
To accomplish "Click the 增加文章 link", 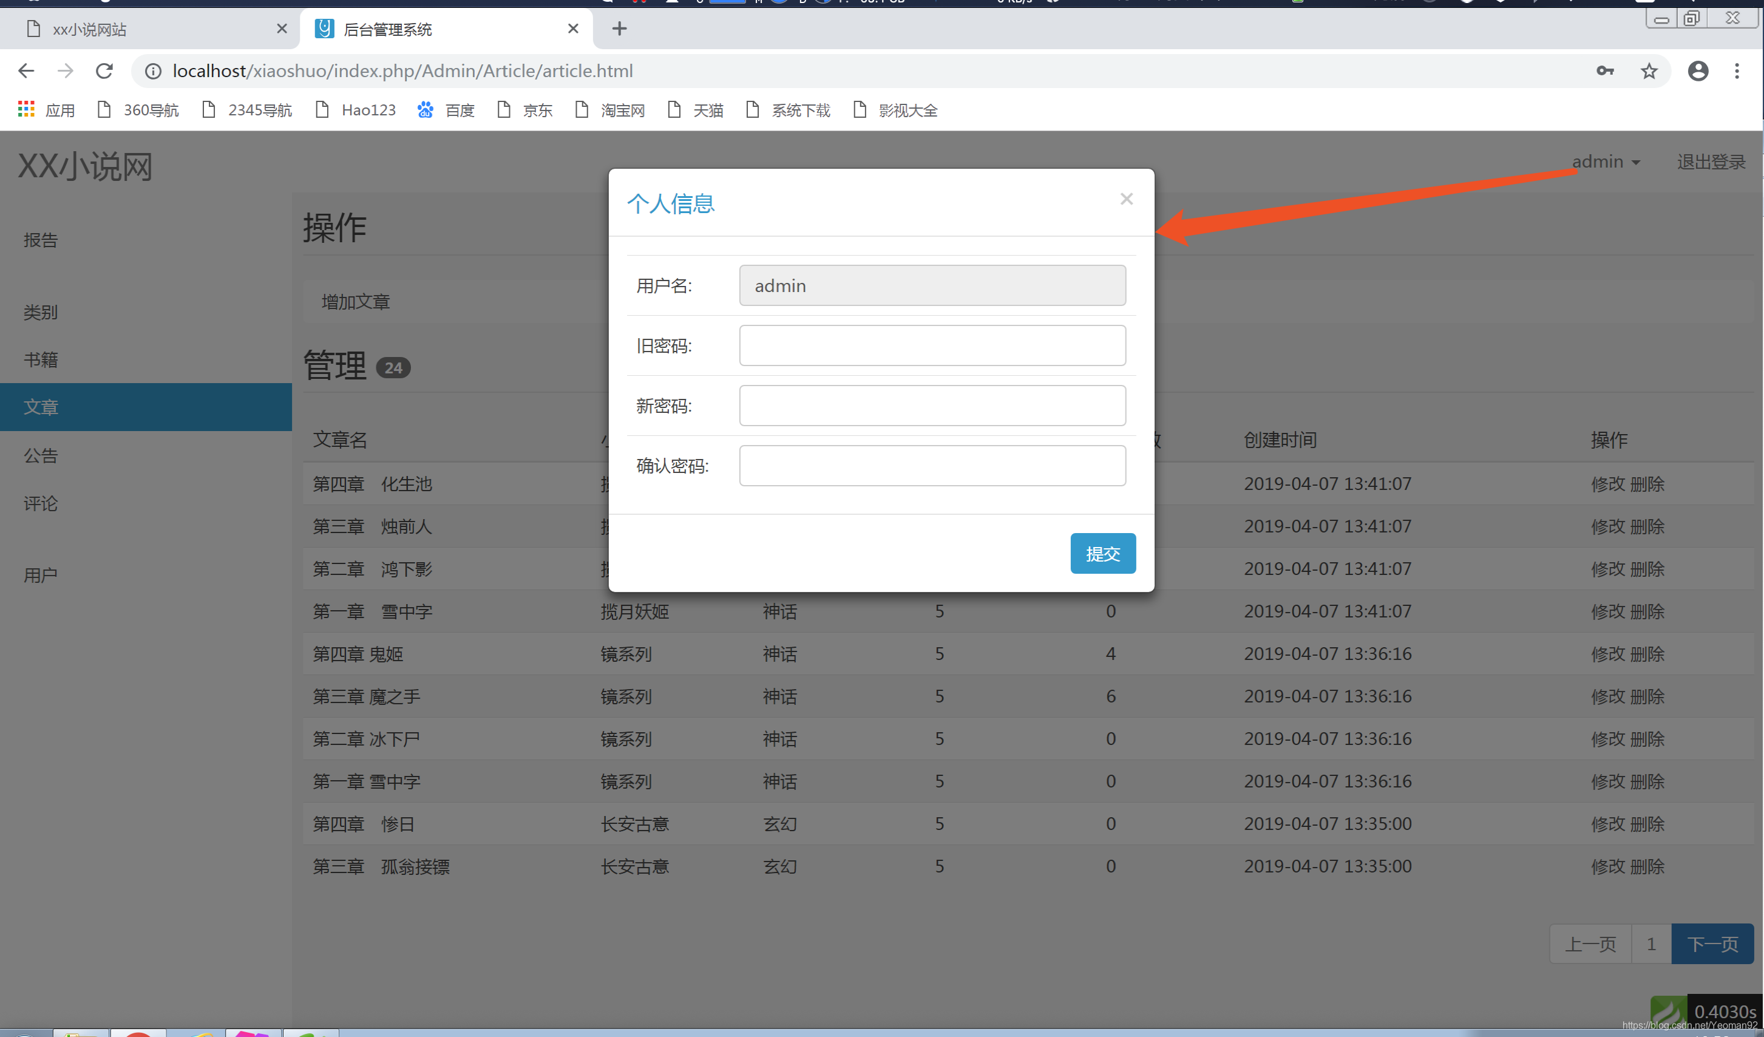I will [356, 302].
